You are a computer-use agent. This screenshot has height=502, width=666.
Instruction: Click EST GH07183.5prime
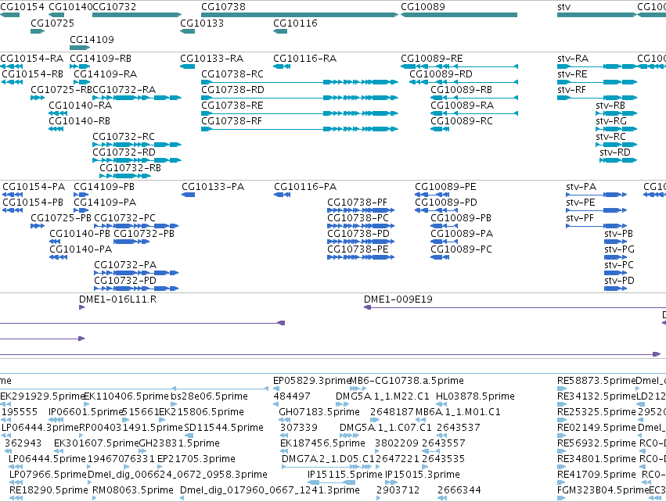[319, 411]
